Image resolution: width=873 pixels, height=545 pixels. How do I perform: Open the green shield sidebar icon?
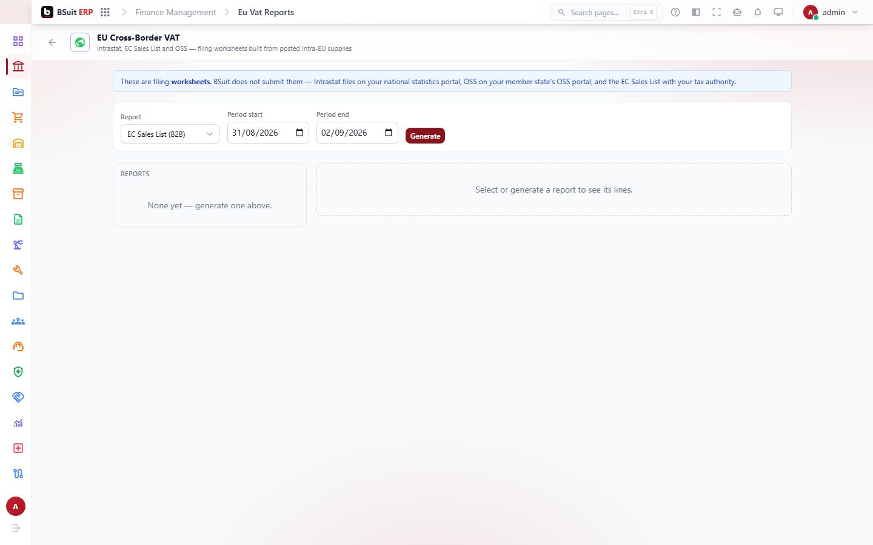click(x=18, y=372)
